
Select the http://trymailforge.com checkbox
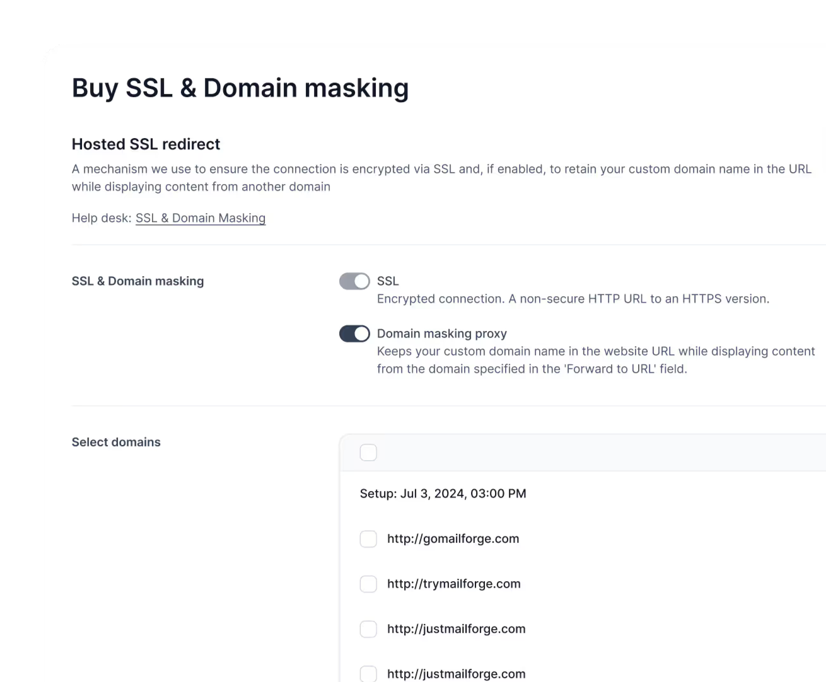[368, 584]
